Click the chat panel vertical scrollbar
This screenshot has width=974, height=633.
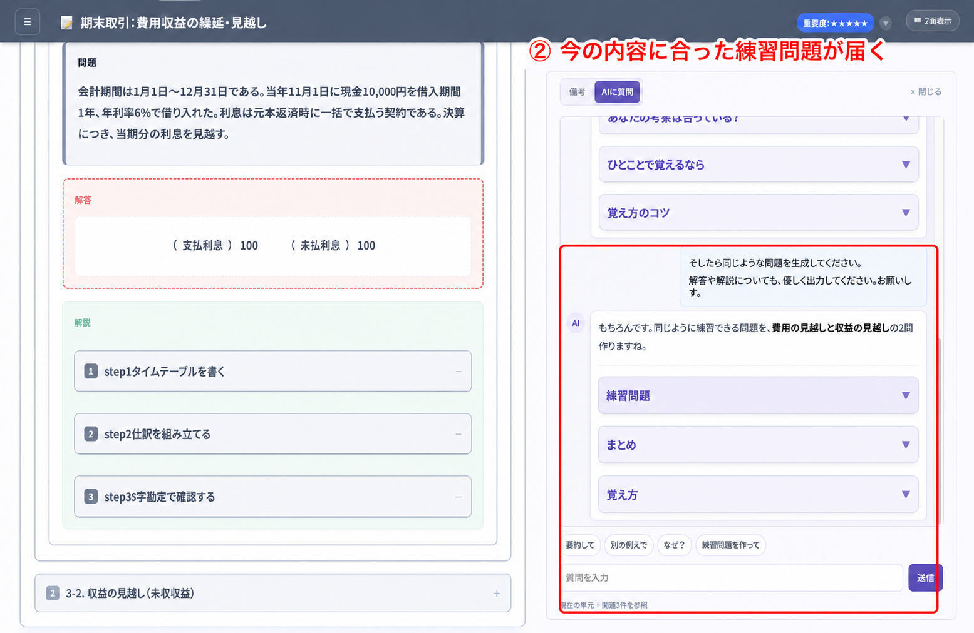point(940,432)
